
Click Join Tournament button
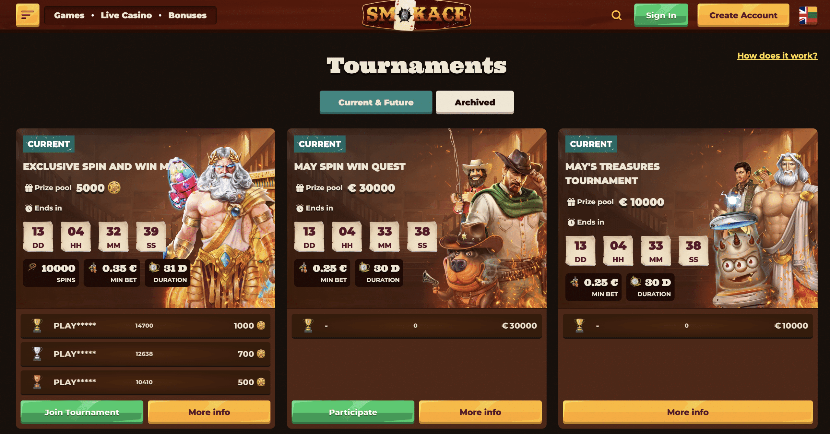pos(82,412)
